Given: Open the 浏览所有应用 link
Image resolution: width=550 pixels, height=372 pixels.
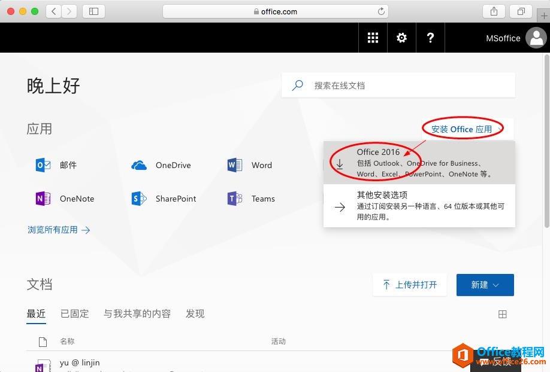Looking at the screenshot, I should 58,230.
